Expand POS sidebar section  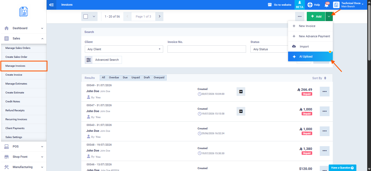click(42, 146)
